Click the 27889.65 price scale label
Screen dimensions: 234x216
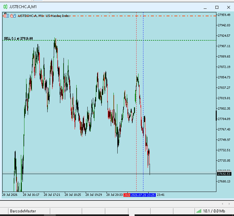pos(224,57)
